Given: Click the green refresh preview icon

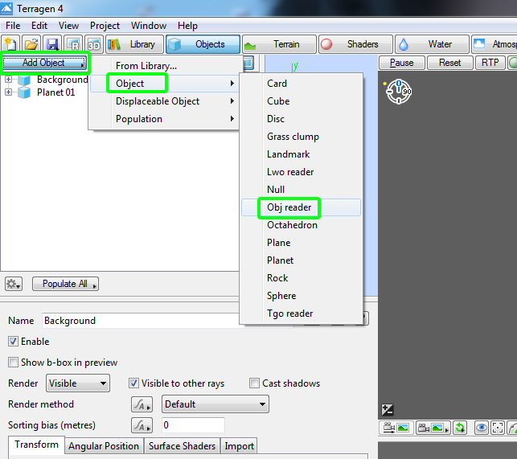Looking at the screenshot, I should (x=460, y=428).
